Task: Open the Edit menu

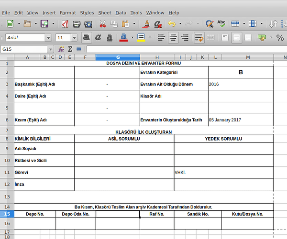Action: point(19,13)
